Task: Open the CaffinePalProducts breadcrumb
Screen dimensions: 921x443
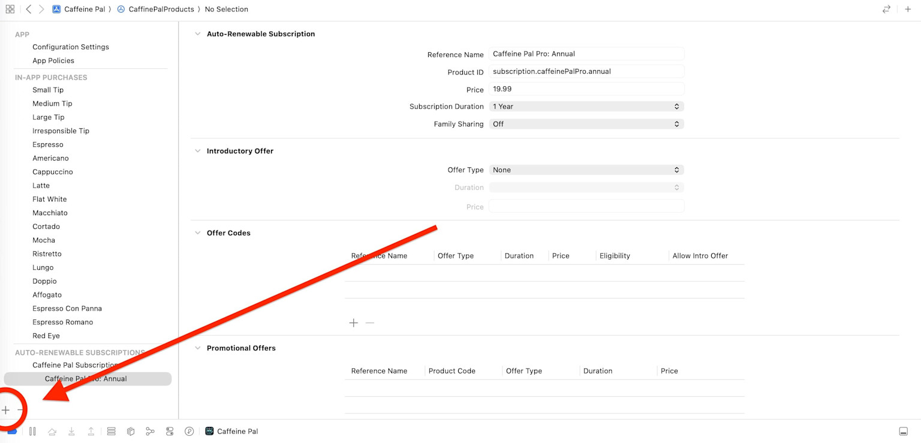Action: tap(155, 9)
